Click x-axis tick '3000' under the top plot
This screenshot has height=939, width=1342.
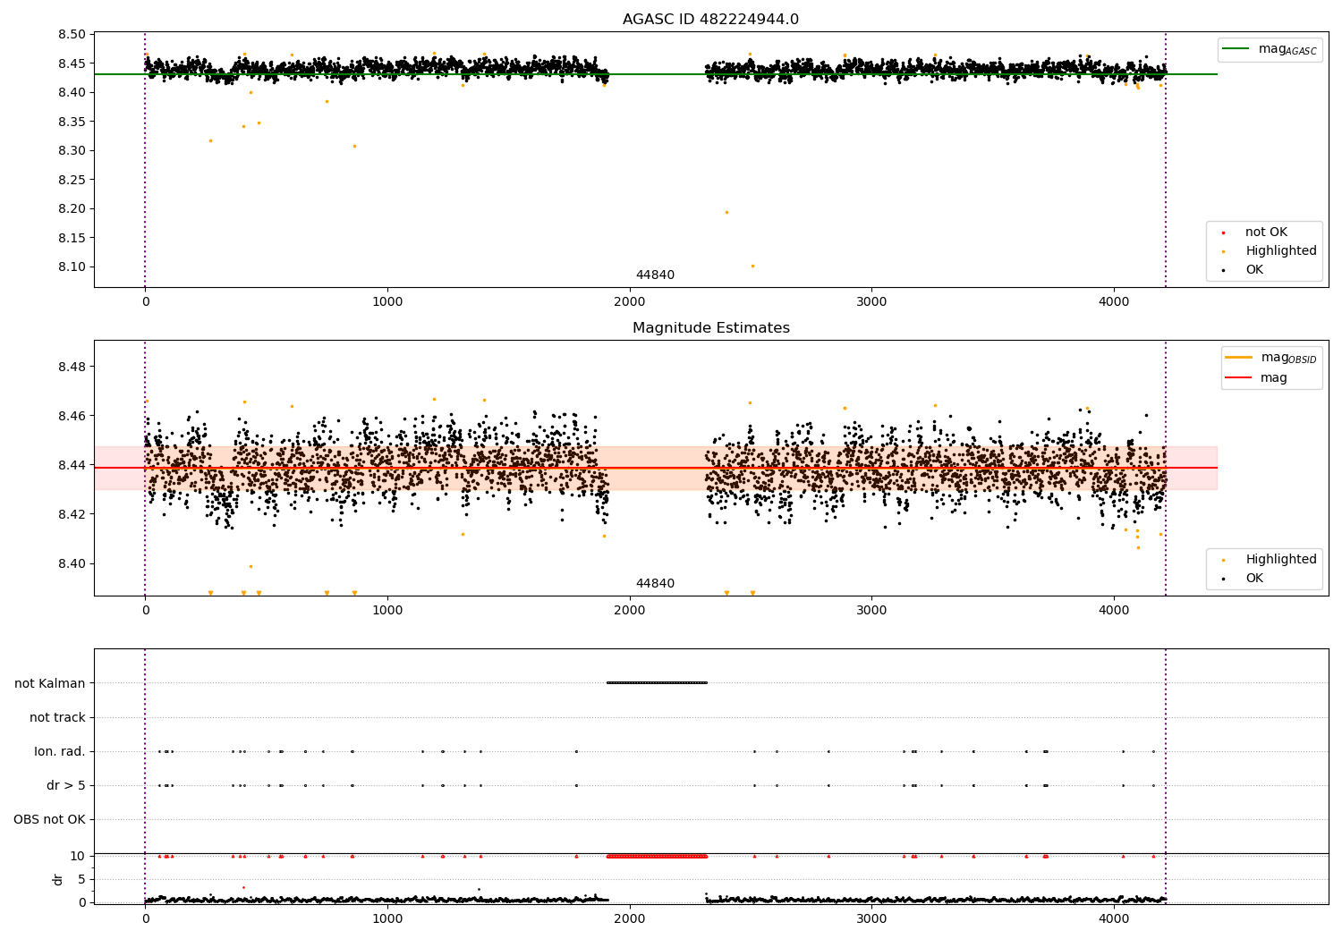(x=871, y=302)
